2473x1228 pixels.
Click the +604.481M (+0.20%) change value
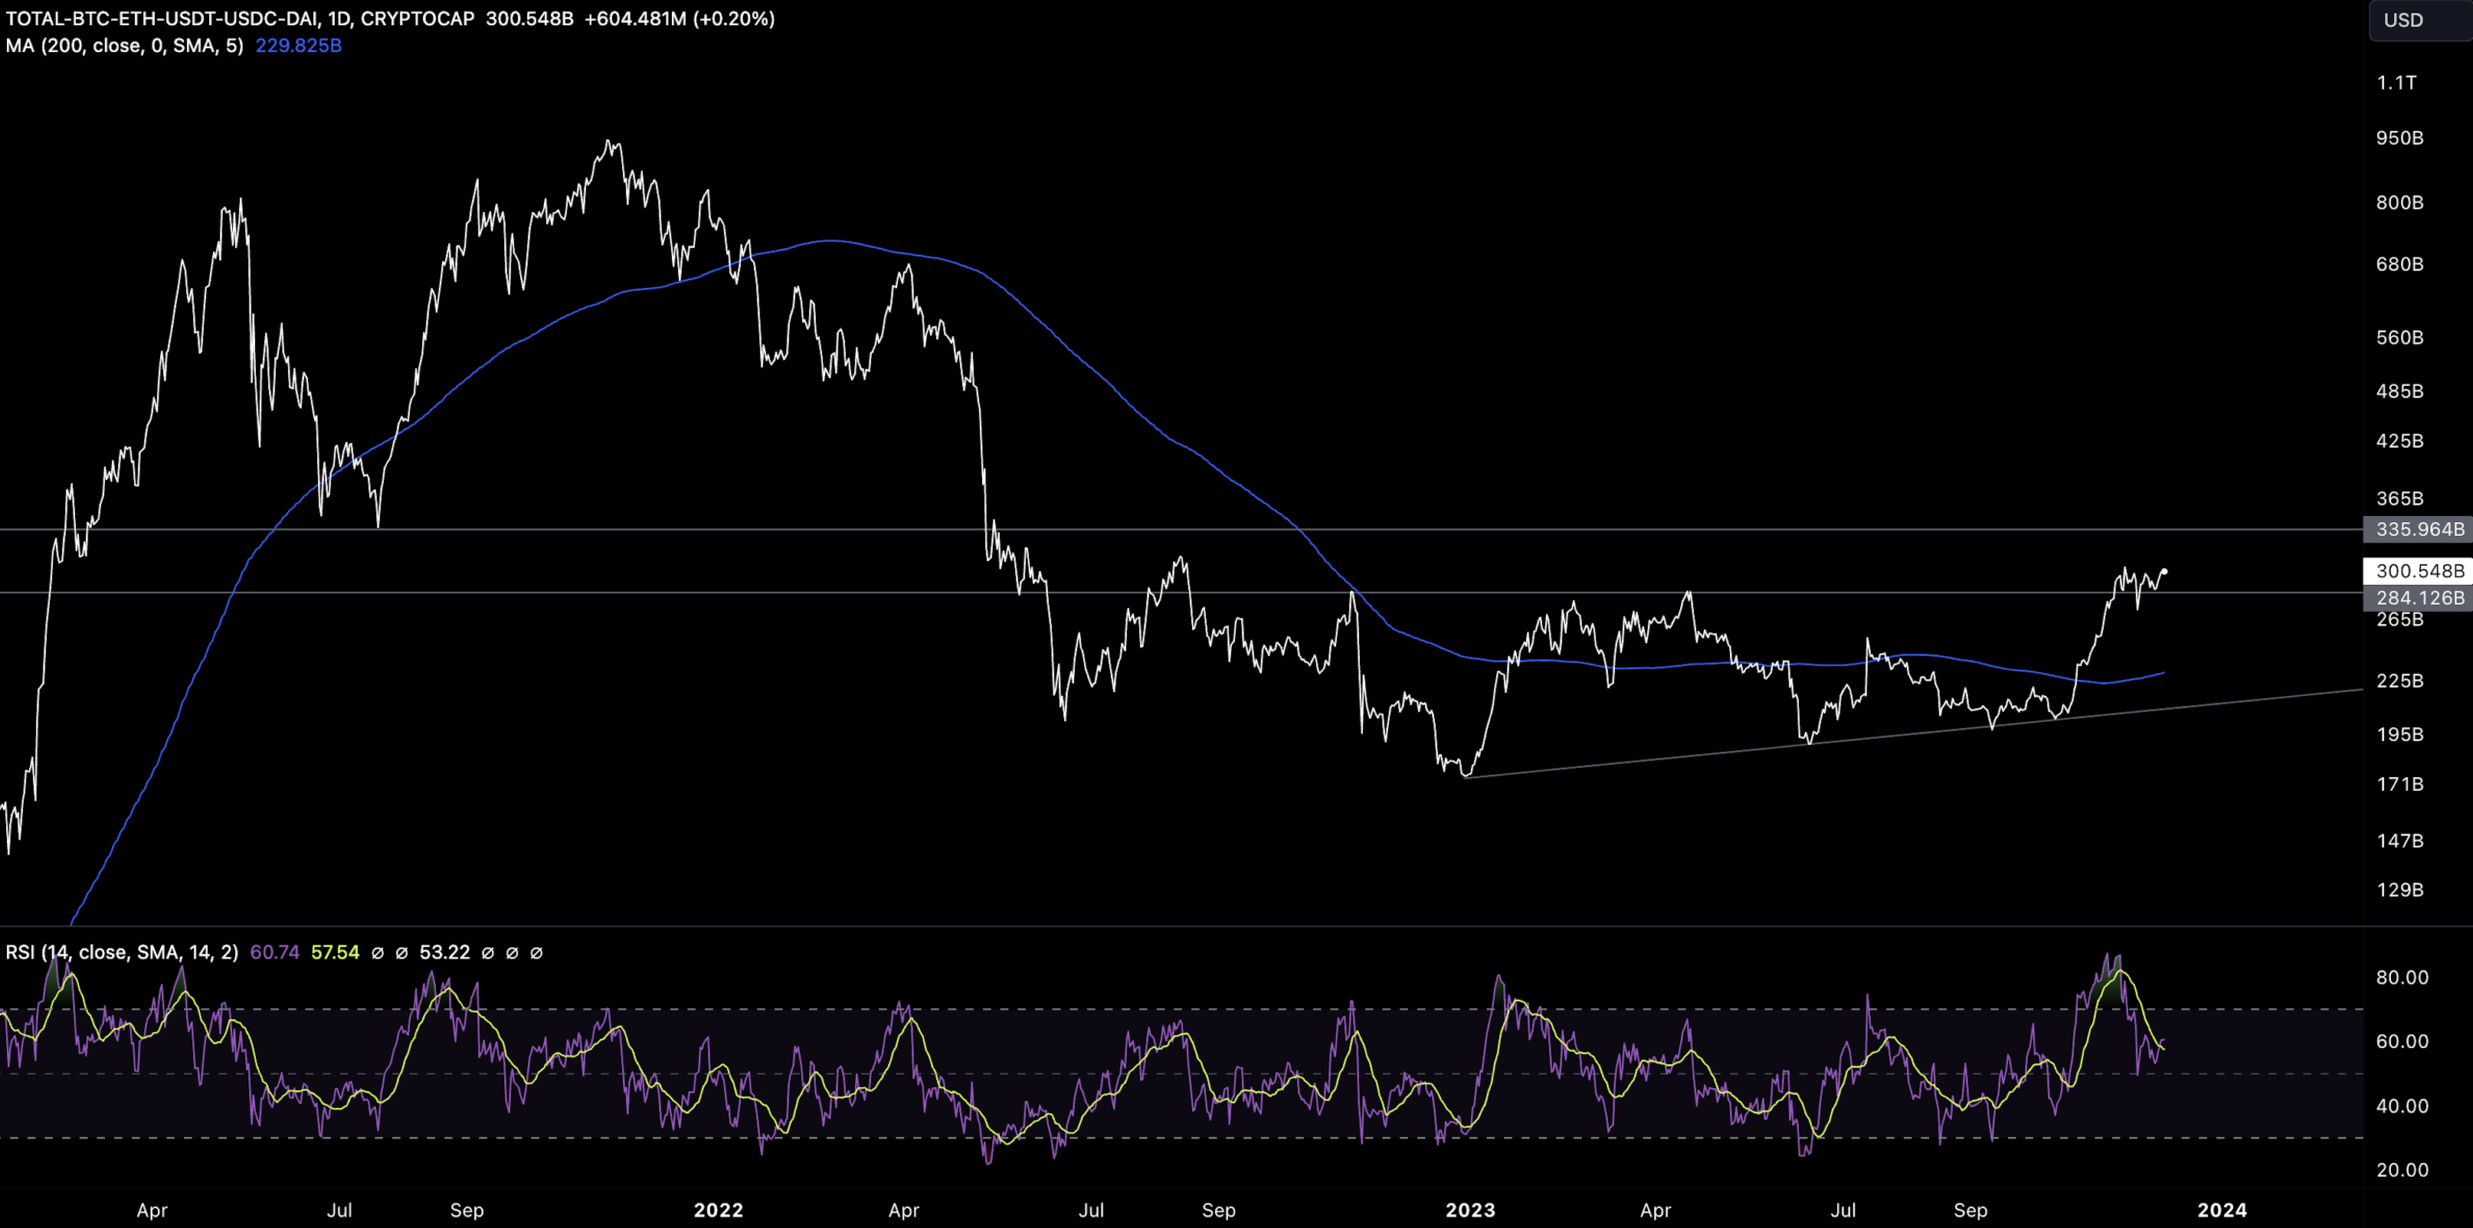click(x=680, y=19)
